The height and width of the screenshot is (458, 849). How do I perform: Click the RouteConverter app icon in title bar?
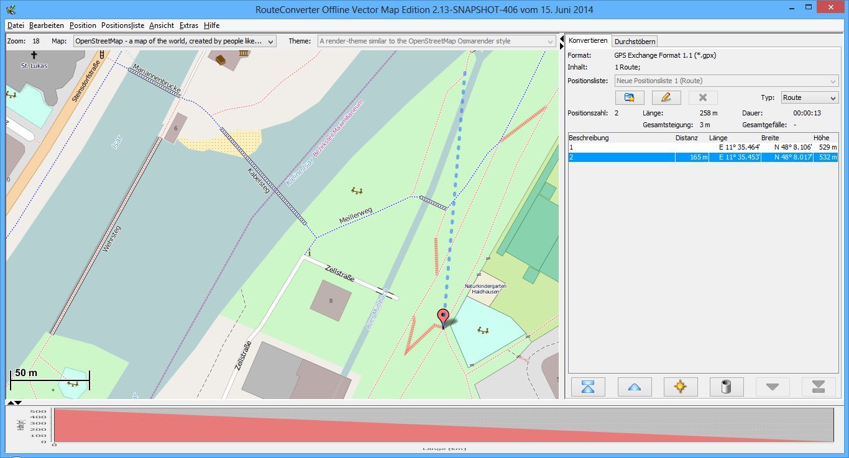(x=9, y=9)
